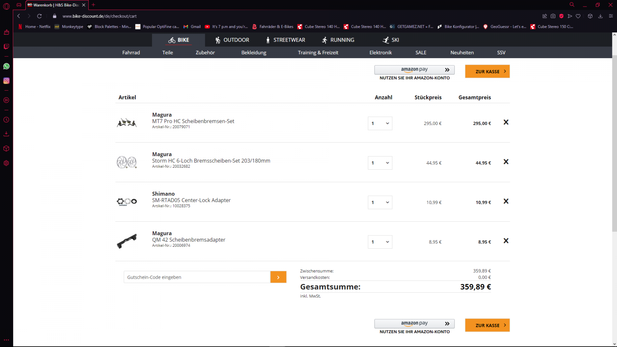The image size is (617, 347).
Task: Open the SALE menu
Action: tap(421, 53)
